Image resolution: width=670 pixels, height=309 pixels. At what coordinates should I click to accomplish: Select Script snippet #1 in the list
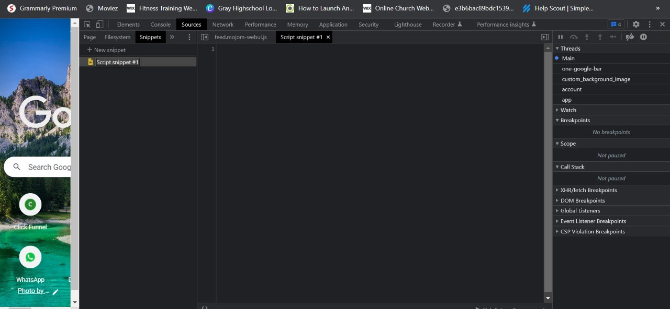138,62
